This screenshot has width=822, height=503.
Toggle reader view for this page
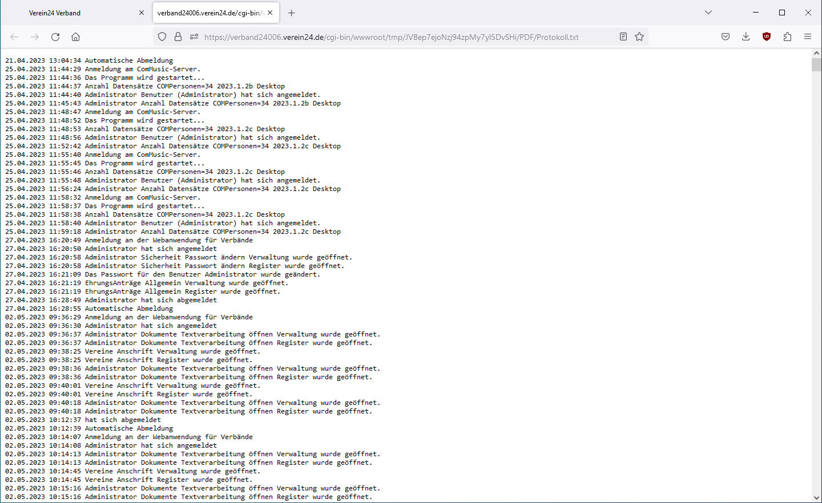pyautogui.click(x=623, y=37)
